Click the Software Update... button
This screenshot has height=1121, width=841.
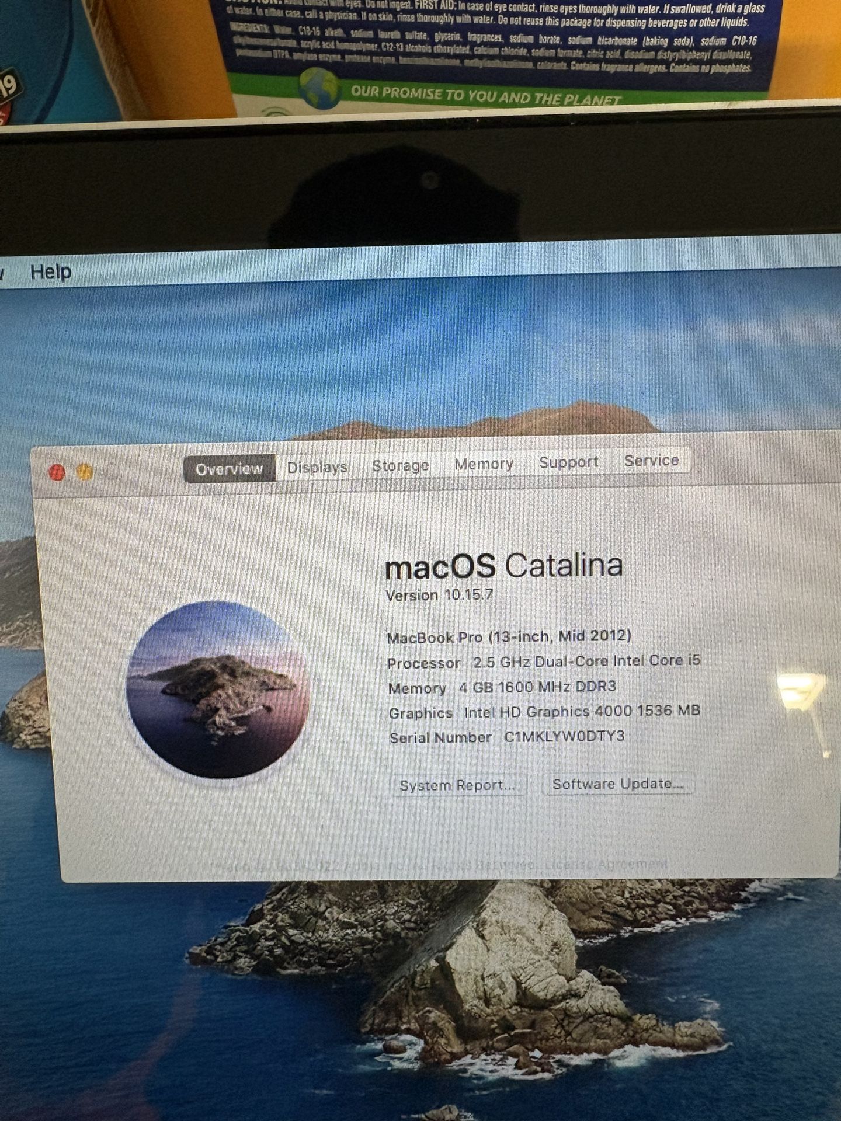point(618,784)
